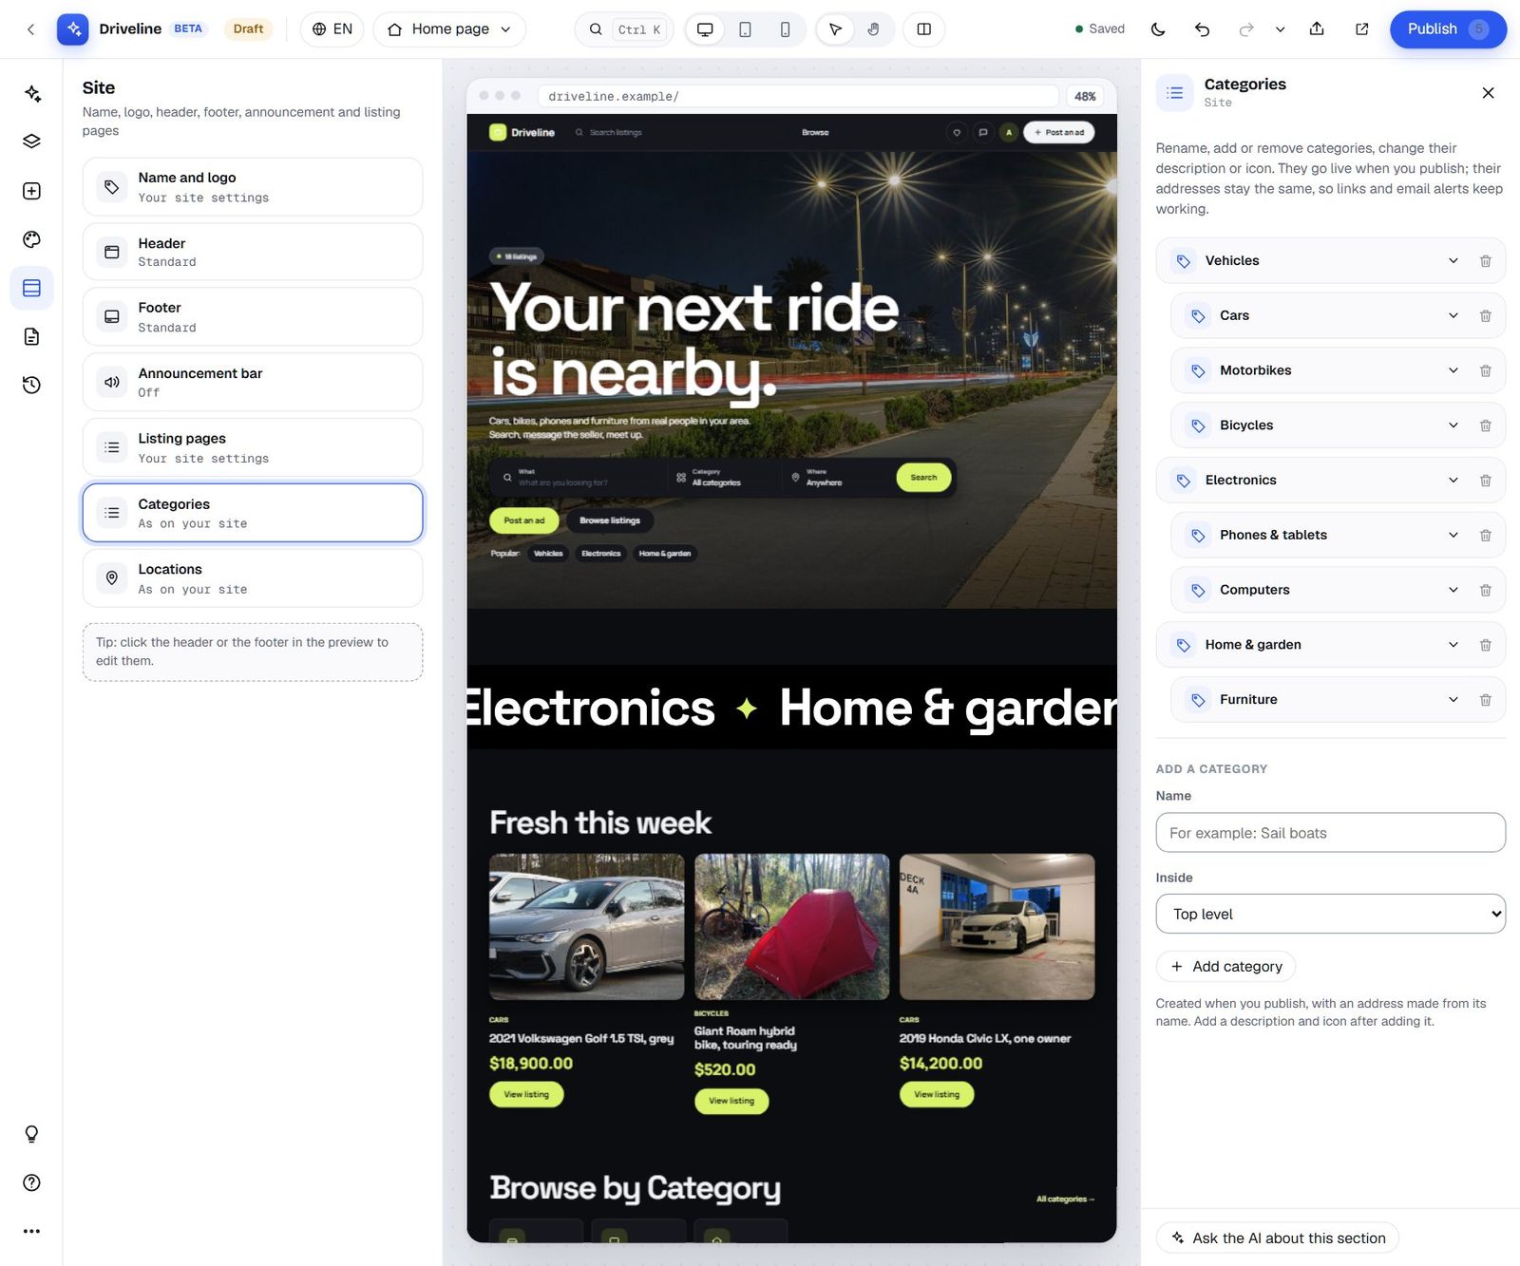Open Locations settings

pyautogui.click(x=253, y=578)
